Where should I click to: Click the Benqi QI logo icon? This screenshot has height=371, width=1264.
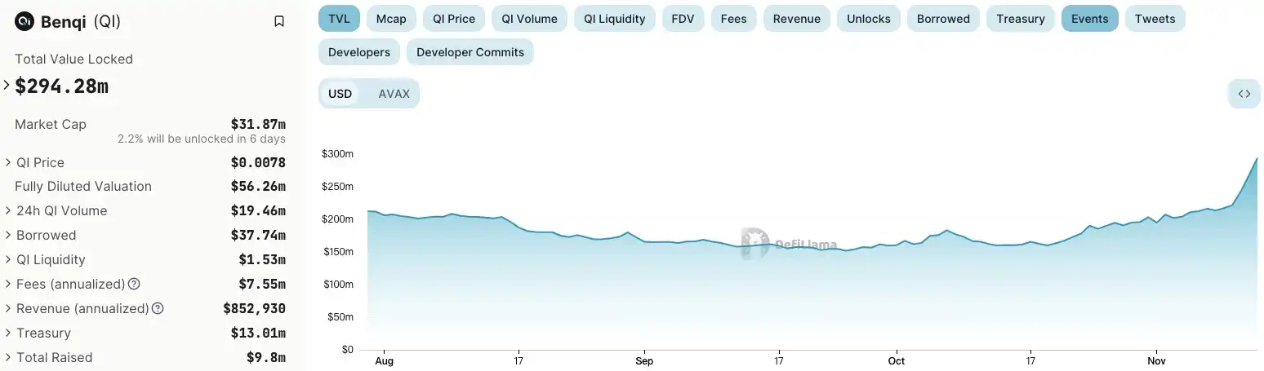tap(24, 21)
